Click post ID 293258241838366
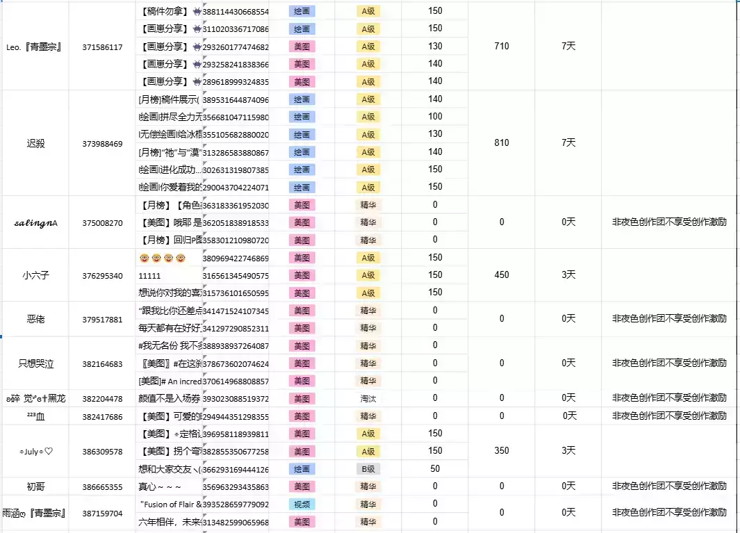Viewport: 740px width, 533px height. (236, 64)
